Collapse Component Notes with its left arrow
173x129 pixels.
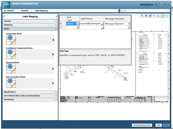53,40
